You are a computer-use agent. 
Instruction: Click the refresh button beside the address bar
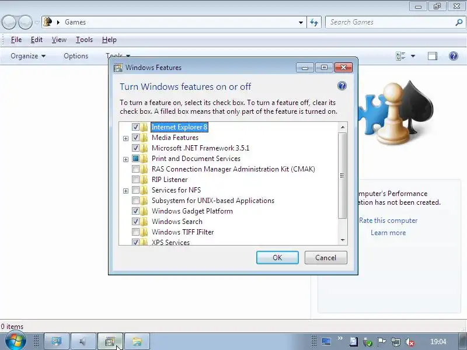(314, 22)
